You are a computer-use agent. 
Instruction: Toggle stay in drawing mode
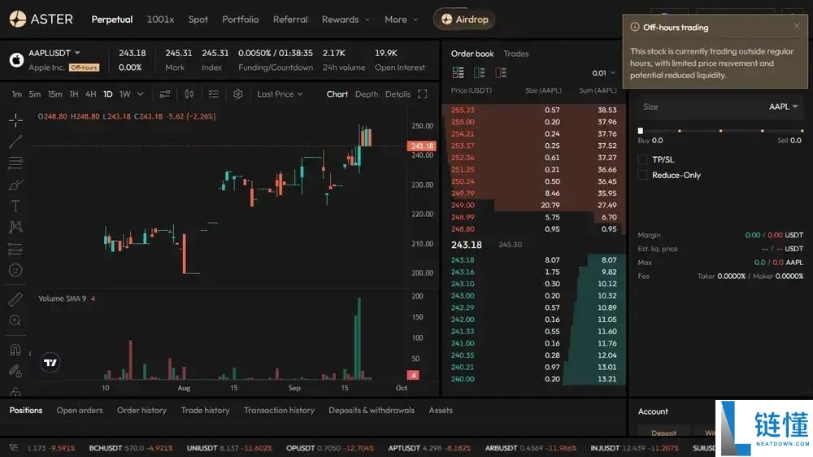[x=15, y=370]
